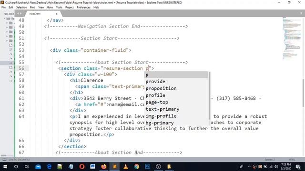Open the Windows Start menu
The width and height of the screenshot is (305, 171).
point(5,167)
